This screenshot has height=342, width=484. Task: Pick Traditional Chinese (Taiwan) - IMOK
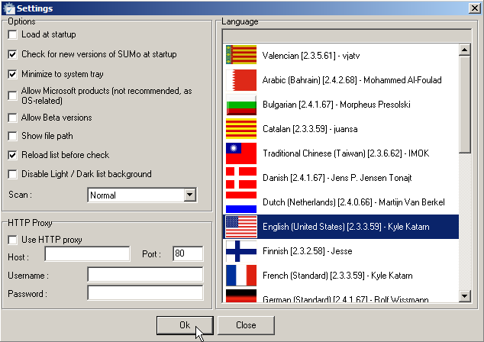click(340, 153)
